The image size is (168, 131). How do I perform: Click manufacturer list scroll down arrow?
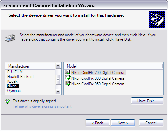[58, 92]
